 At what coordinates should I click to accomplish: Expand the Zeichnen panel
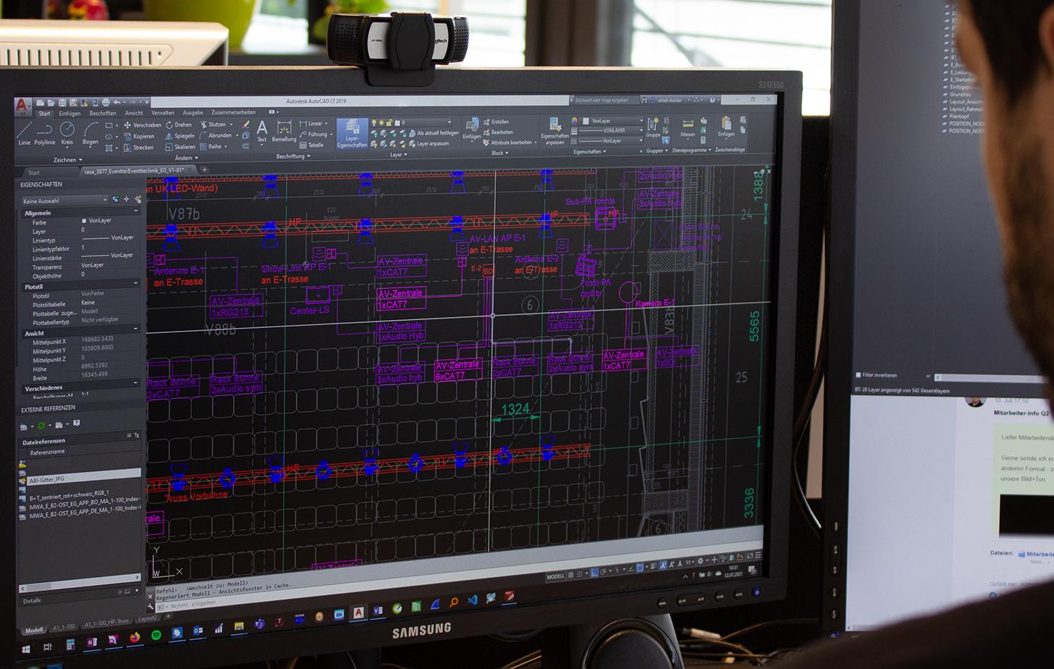coord(67,160)
